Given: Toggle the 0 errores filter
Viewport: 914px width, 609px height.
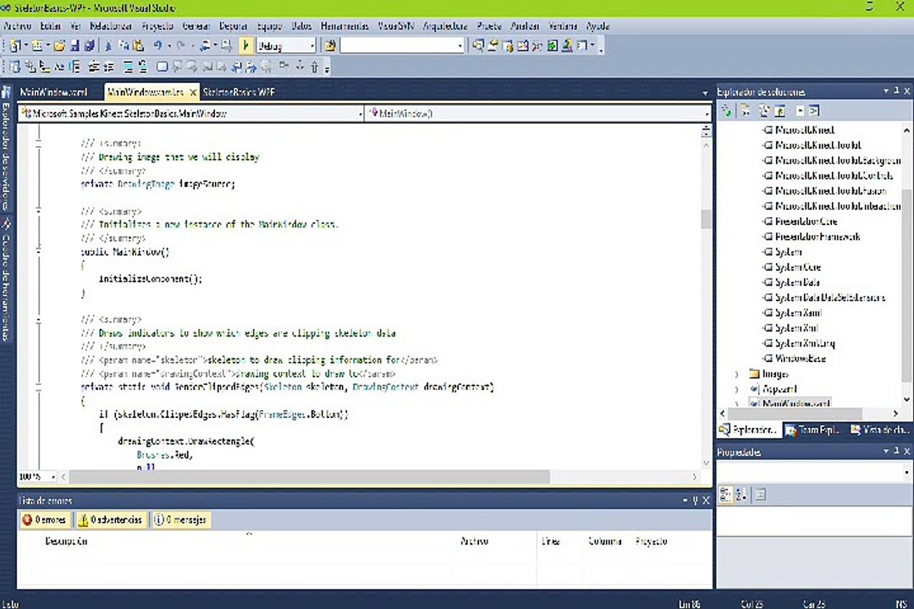Looking at the screenshot, I should coord(44,520).
